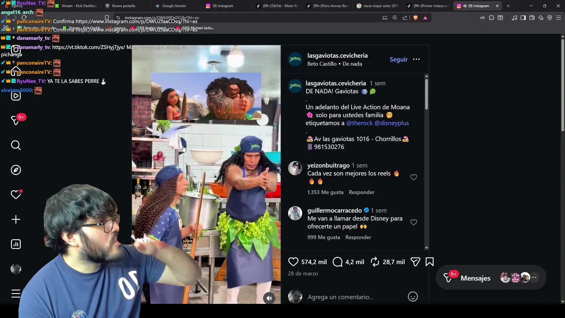Open Instagram search from sidebar
Screen dimensions: 565x318
[x=16, y=145]
